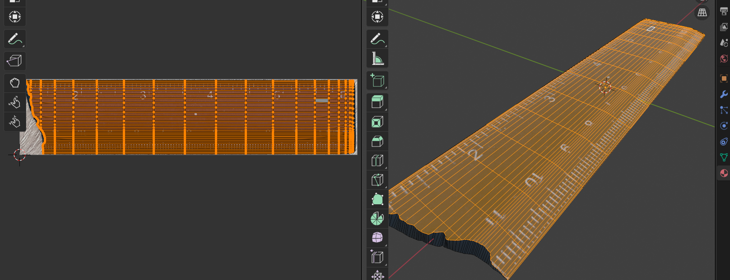Activate the UV Grab sculpt tool
Viewport: 730px width, 280px height.
click(x=14, y=83)
